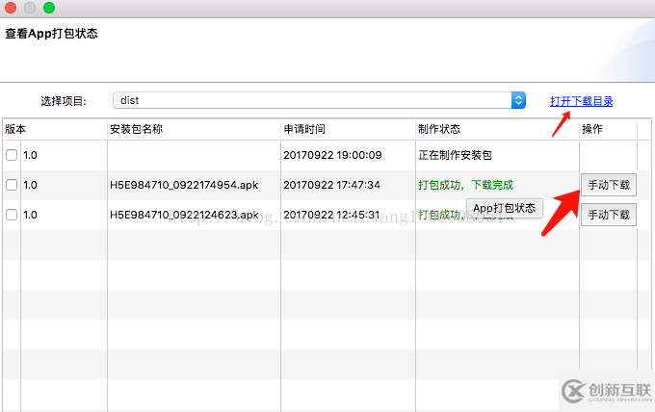Select the 20170922 19:00:09 time cell
Viewport: 655px width, 412px height.
pyautogui.click(x=332, y=155)
